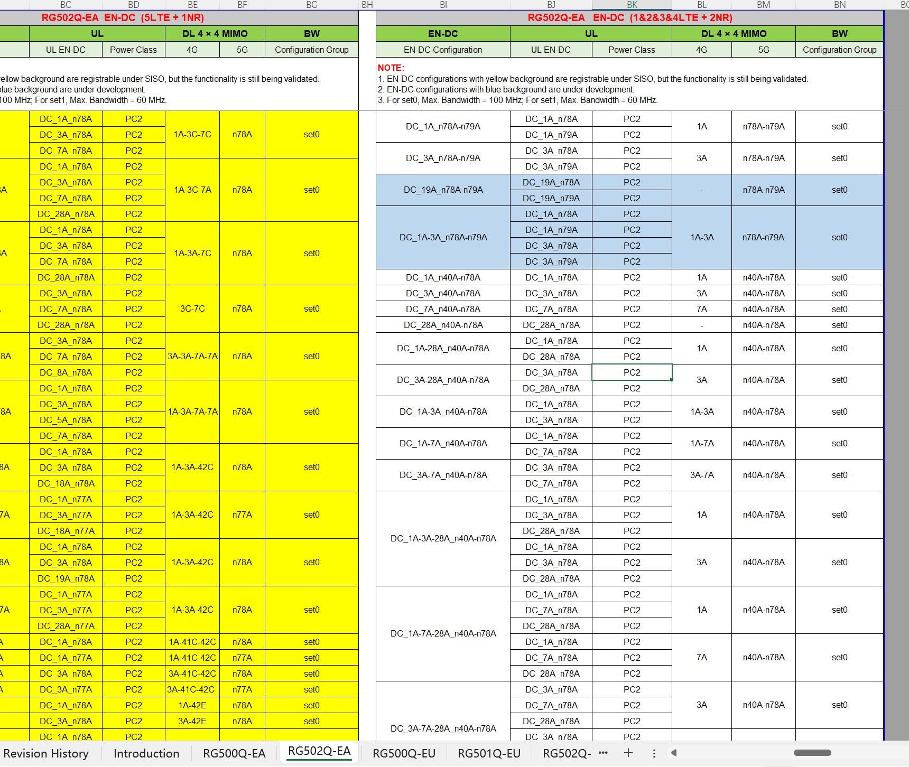909x767 pixels.
Task: Select the active RG502Q-EA sheet tab
Action: [x=319, y=752]
